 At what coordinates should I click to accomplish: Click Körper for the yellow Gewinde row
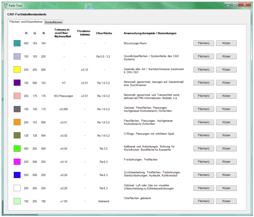click(x=226, y=70)
